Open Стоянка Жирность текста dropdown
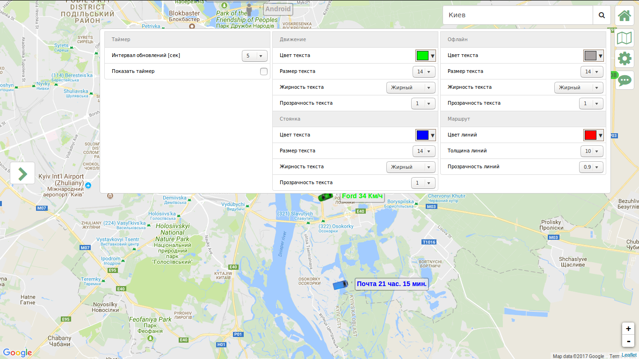This screenshot has height=359, width=639. coord(411,167)
